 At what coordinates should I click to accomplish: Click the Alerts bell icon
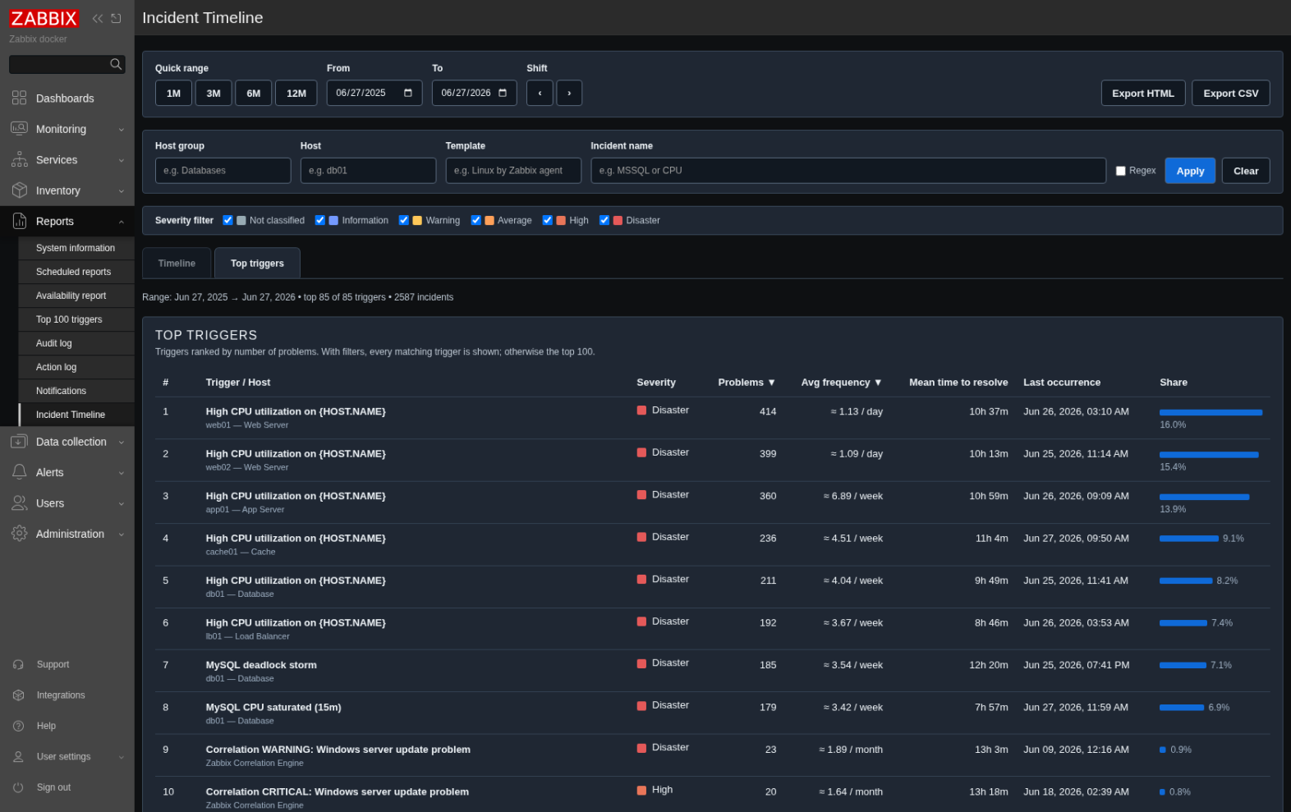pyautogui.click(x=19, y=472)
